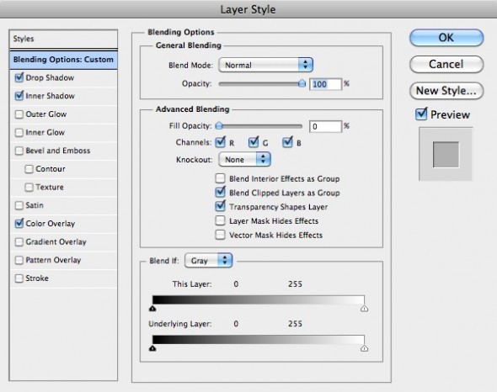
Task: Click the This Layer white slider triangle
Action: (364, 309)
